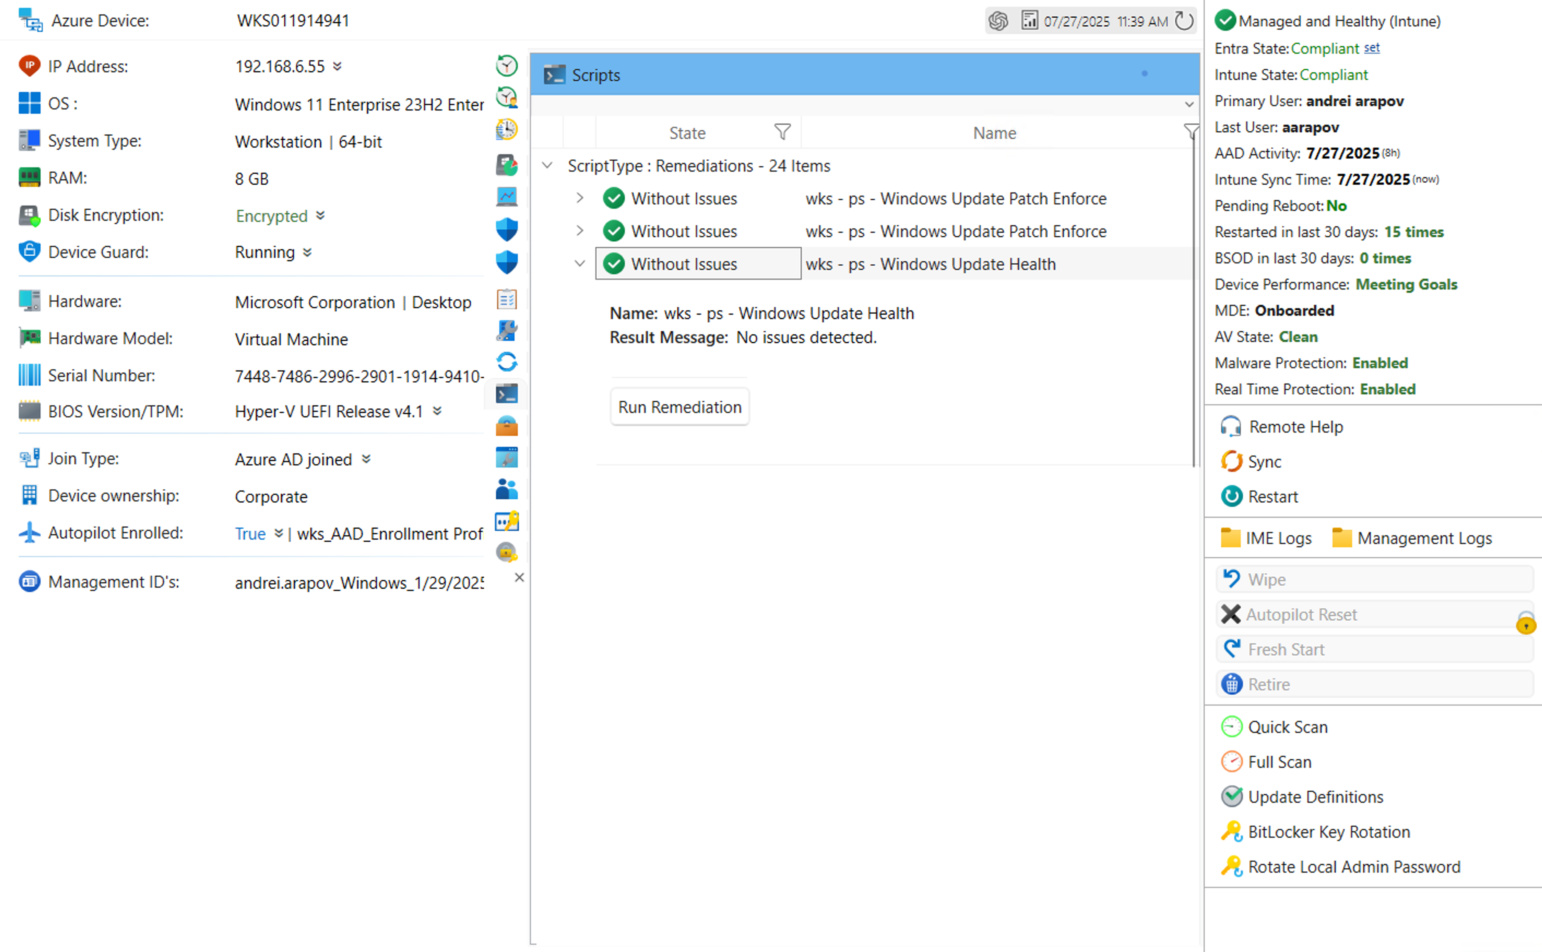Viewport: 1542px width, 952px height.
Task: Click the Sync device action
Action: [x=1251, y=461]
